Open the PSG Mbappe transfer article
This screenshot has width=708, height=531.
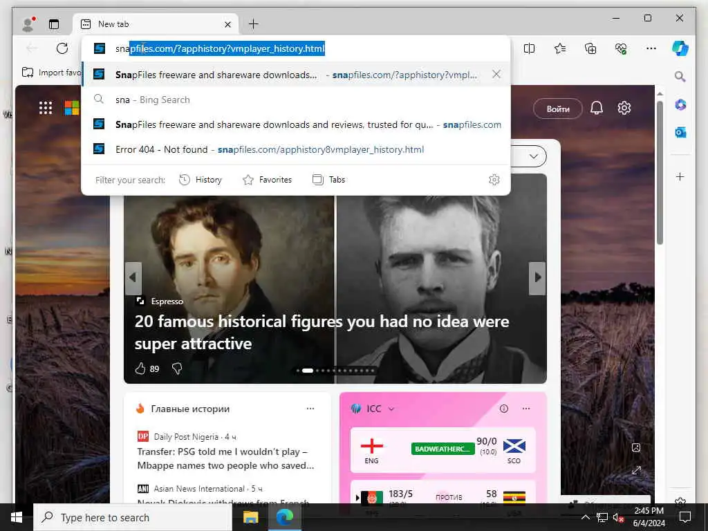coord(225,458)
